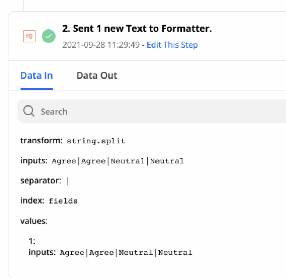This screenshot has height=278, width=286.
Task: Select the top-level Agree|Agree|Neutral|Neutral value
Action: click(118, 161)
